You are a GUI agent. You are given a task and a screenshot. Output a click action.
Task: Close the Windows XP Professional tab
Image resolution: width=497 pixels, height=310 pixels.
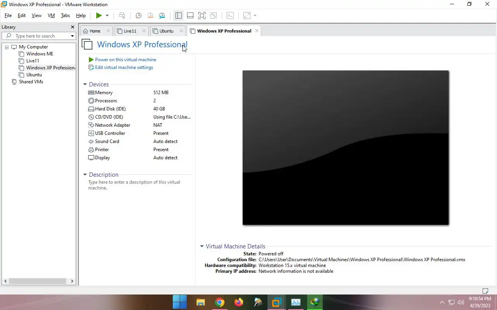click(257, 31)
